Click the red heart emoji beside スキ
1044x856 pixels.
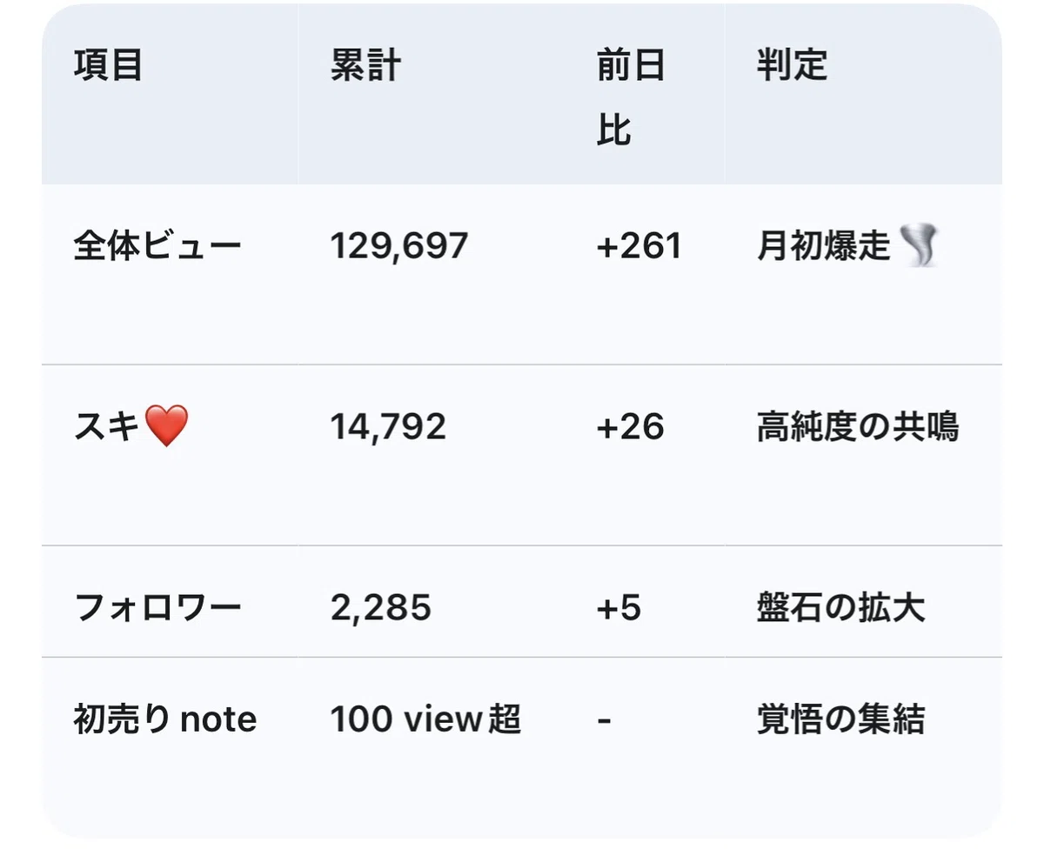tap(166, 427)
